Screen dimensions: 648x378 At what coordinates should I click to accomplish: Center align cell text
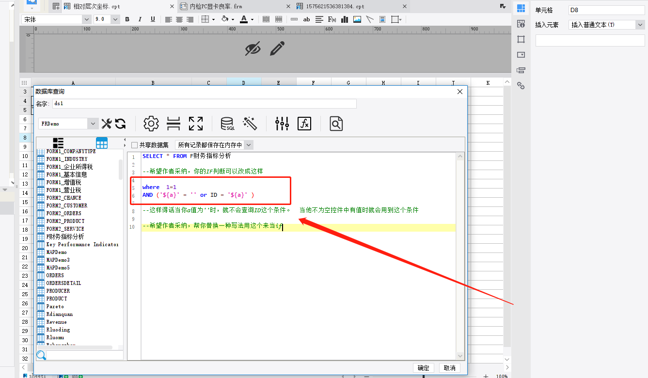click(179, 19)
